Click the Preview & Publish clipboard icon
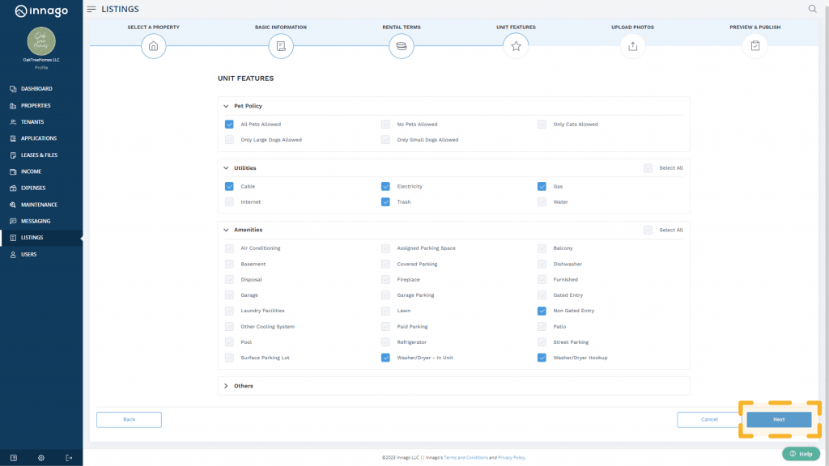The width and height of the screenshot is (829, 466). click(755, 46)
